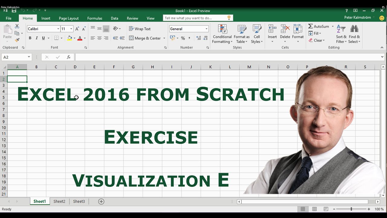Switch to the Formulas tab

tap(95, 18)
